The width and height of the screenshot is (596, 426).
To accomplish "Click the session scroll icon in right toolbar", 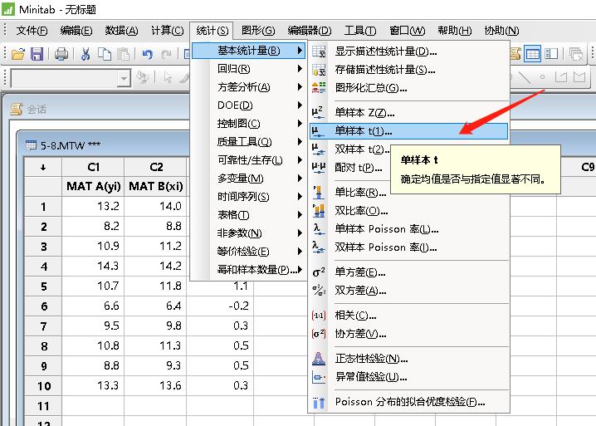I will 515,54.
